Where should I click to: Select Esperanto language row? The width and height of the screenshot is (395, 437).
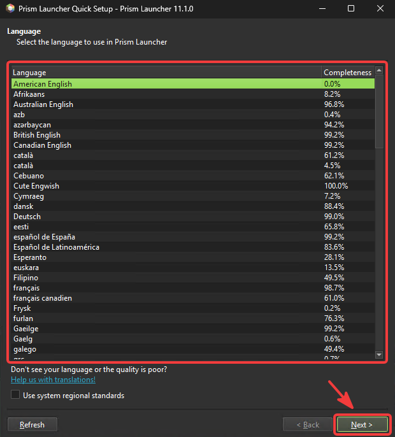[193, 257]
